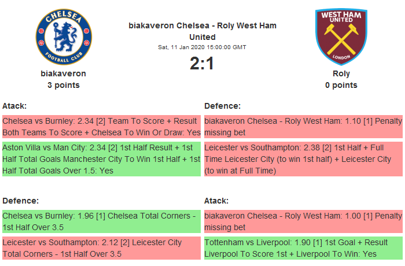The width and height of the screenshot is (405, 266).
Task: Select the Aston Villa vs Man City bet
Action: click(x=101, y=159)
